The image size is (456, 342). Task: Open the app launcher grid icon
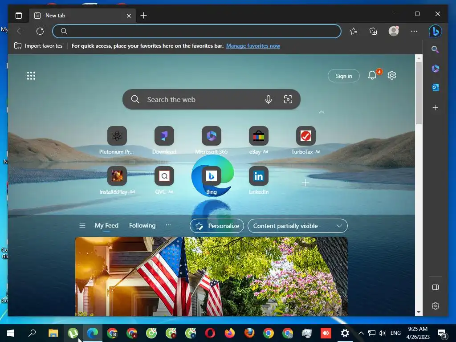[31, 76]
